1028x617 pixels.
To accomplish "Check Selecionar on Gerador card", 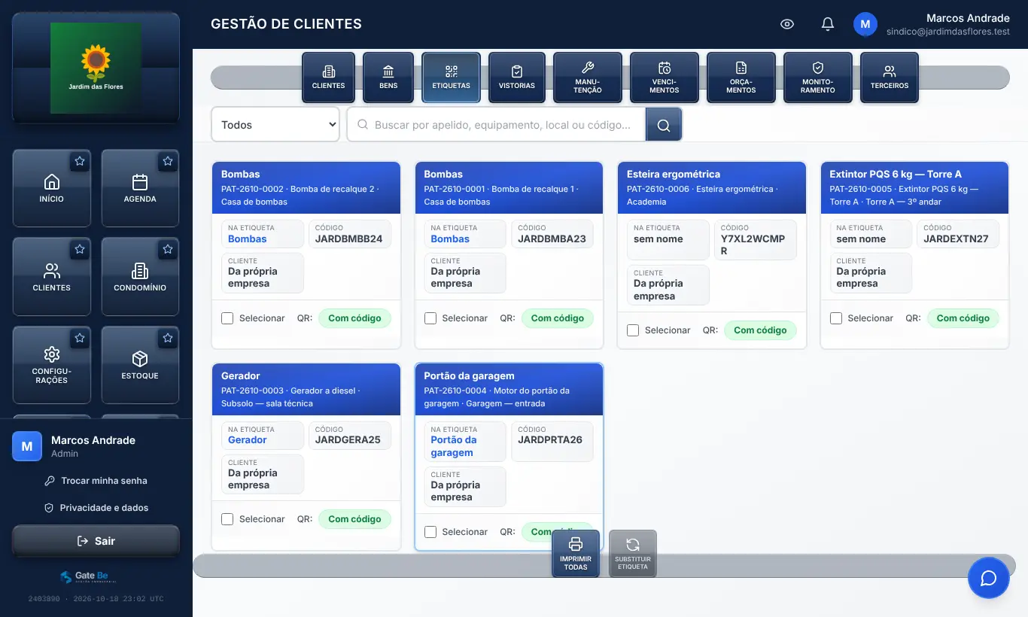I will pyautogui.click(x=227, y=519).
